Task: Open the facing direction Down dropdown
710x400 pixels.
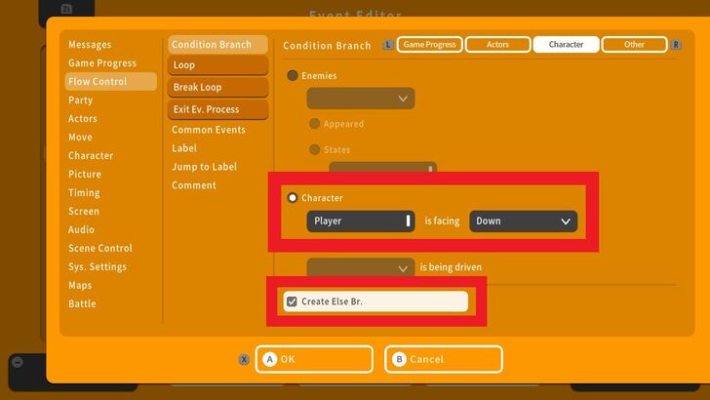Action: [523, 221]
